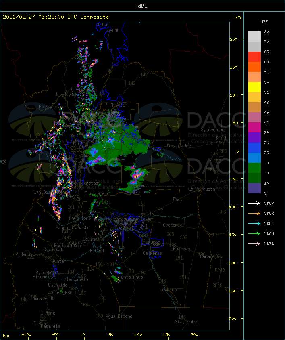Click the Desaguadero place label
This screenshot has height=340, width=285.
pyautogui.click(x=180, y=146)
